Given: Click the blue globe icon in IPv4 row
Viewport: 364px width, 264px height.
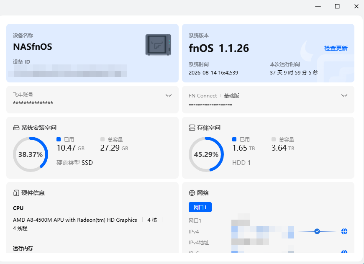Looking at the screenshot, I should pyautogui.click(x=344, y=231).
